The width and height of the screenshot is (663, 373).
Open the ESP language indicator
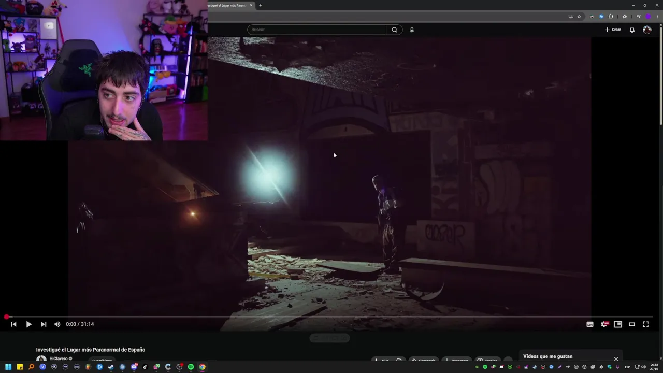pyautogui.click(x=627, y=367)
